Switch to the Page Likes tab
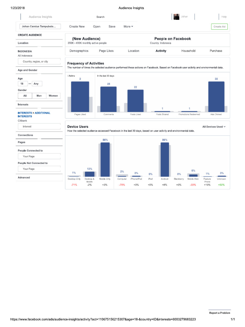The height and width of the screenshot is (327, 245). click(106, 51)
